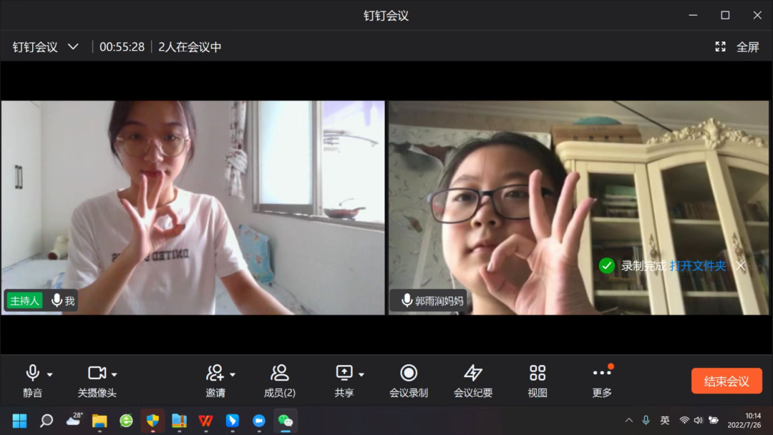Open the Windows Start menu
This screenshot has height=435, width=773.
(x=20, y=421)
